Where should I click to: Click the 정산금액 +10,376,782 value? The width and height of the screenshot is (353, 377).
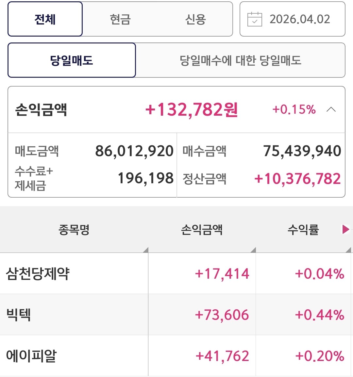tap(297, 179)
